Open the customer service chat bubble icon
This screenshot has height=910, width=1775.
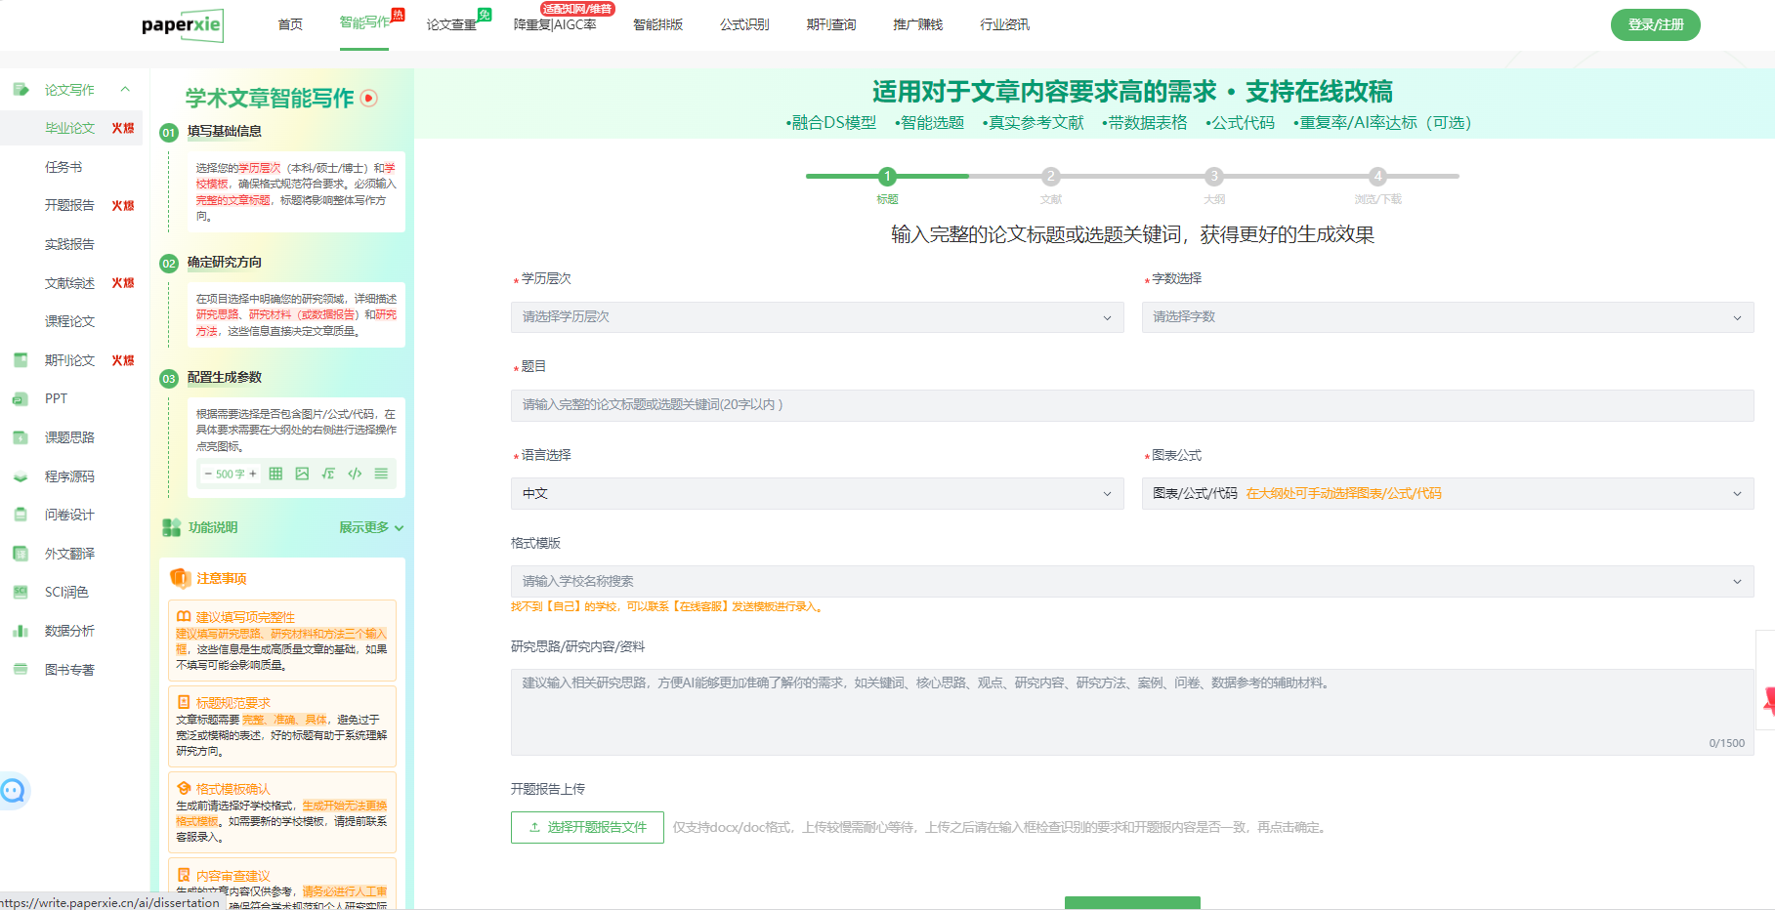[x=14, y=790]
